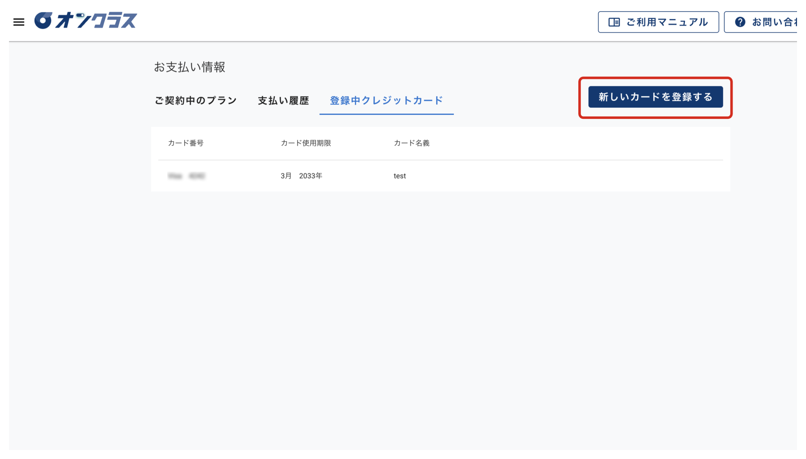Viewport: 806px width, 459px height.
Task: Click the cardholder name test
Action: click(x=400, y=176)
